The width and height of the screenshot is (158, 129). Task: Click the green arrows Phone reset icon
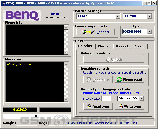pos(120,80)
